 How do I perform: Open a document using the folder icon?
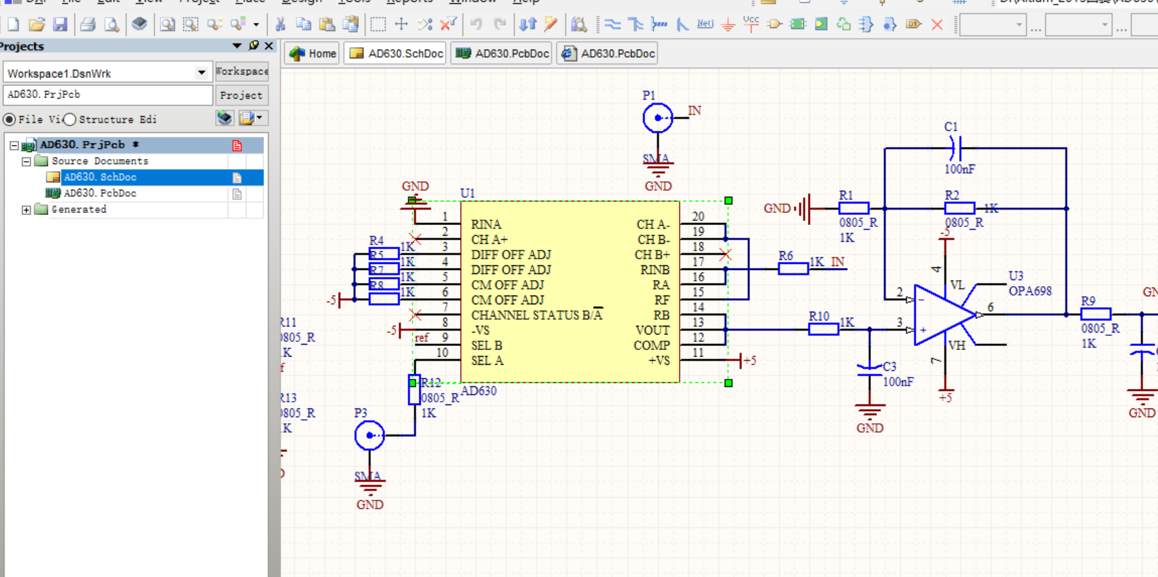[x=36, y=25]
